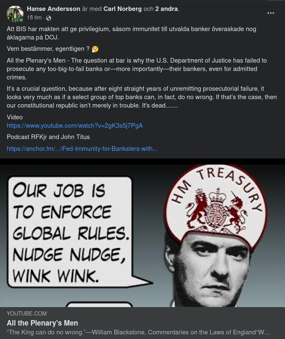The height and width of the screenshot is (339, 285).
Task: Open the youtube.com/watch video link
Action: pos(75,126)
